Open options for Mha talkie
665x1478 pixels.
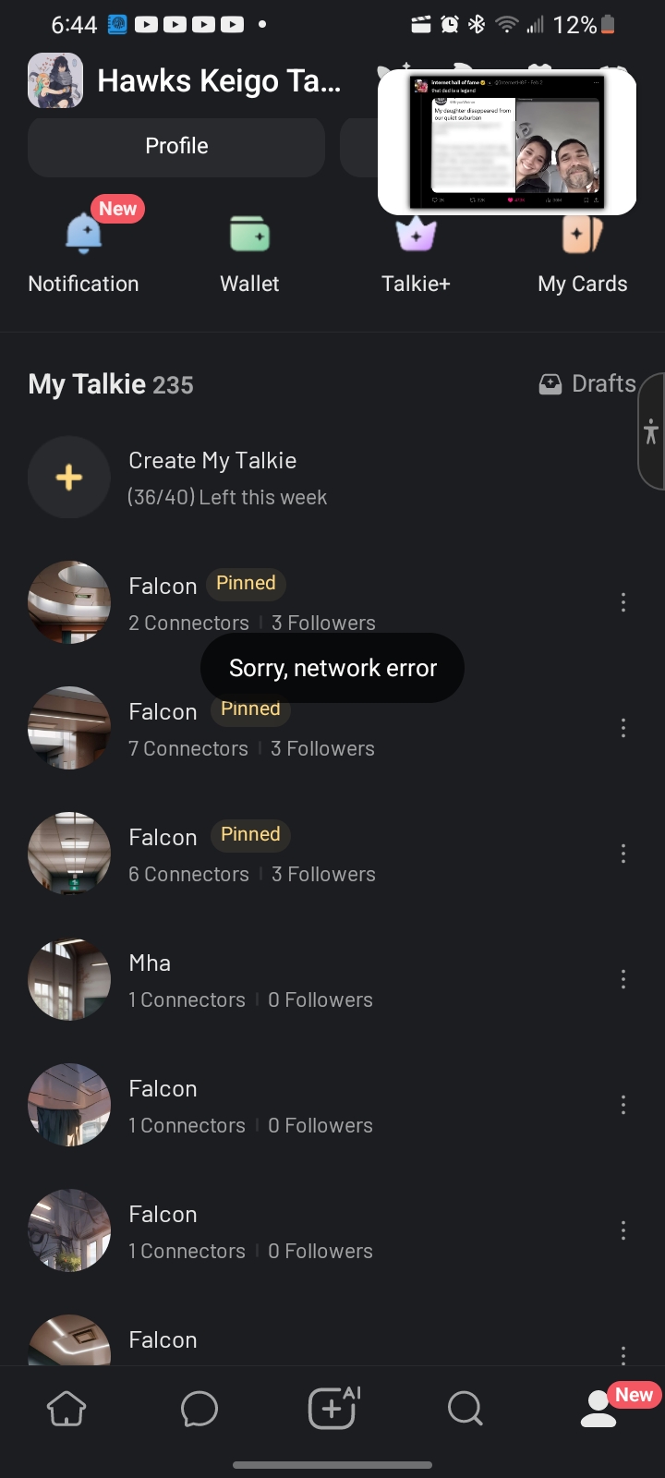623,979
